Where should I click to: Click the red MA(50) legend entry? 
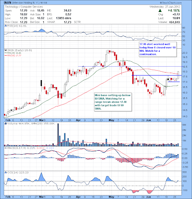(13, 56)
